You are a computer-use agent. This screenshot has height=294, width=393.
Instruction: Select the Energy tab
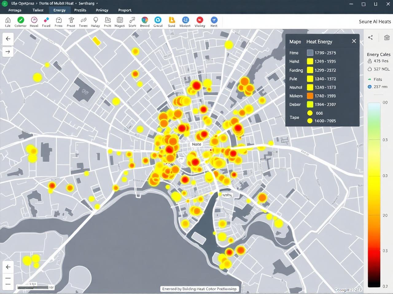[x=60, y=10]
